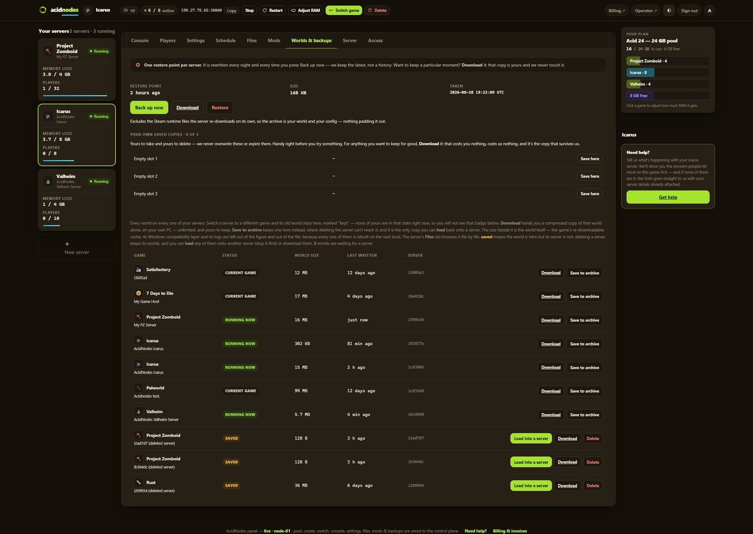Click Restart button with circular arrow

tap(272, 10)
